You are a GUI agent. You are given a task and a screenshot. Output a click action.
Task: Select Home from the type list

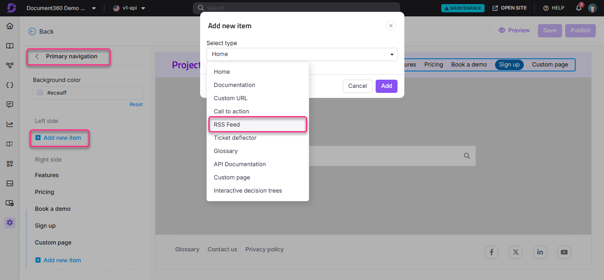pos(222,71)
